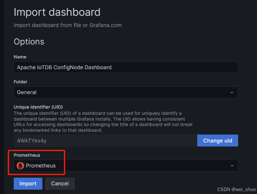The image size is (257, 194).
Task: Click the chevron arrow in the Folder field
Action: (x=232, y=92)
